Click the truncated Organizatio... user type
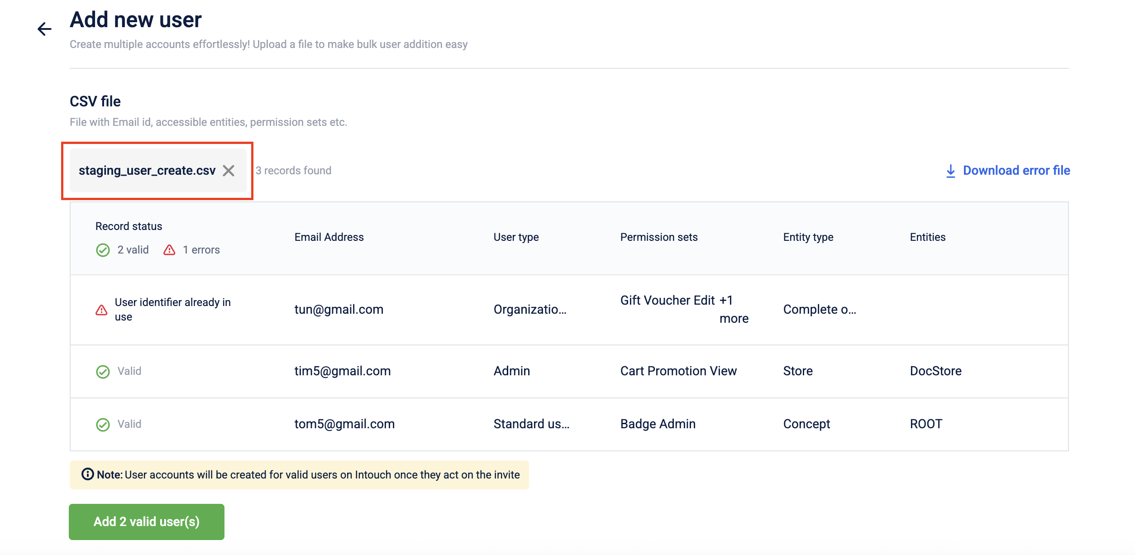This screenshot has height=555, width=1135. click(x=529, y=310)
